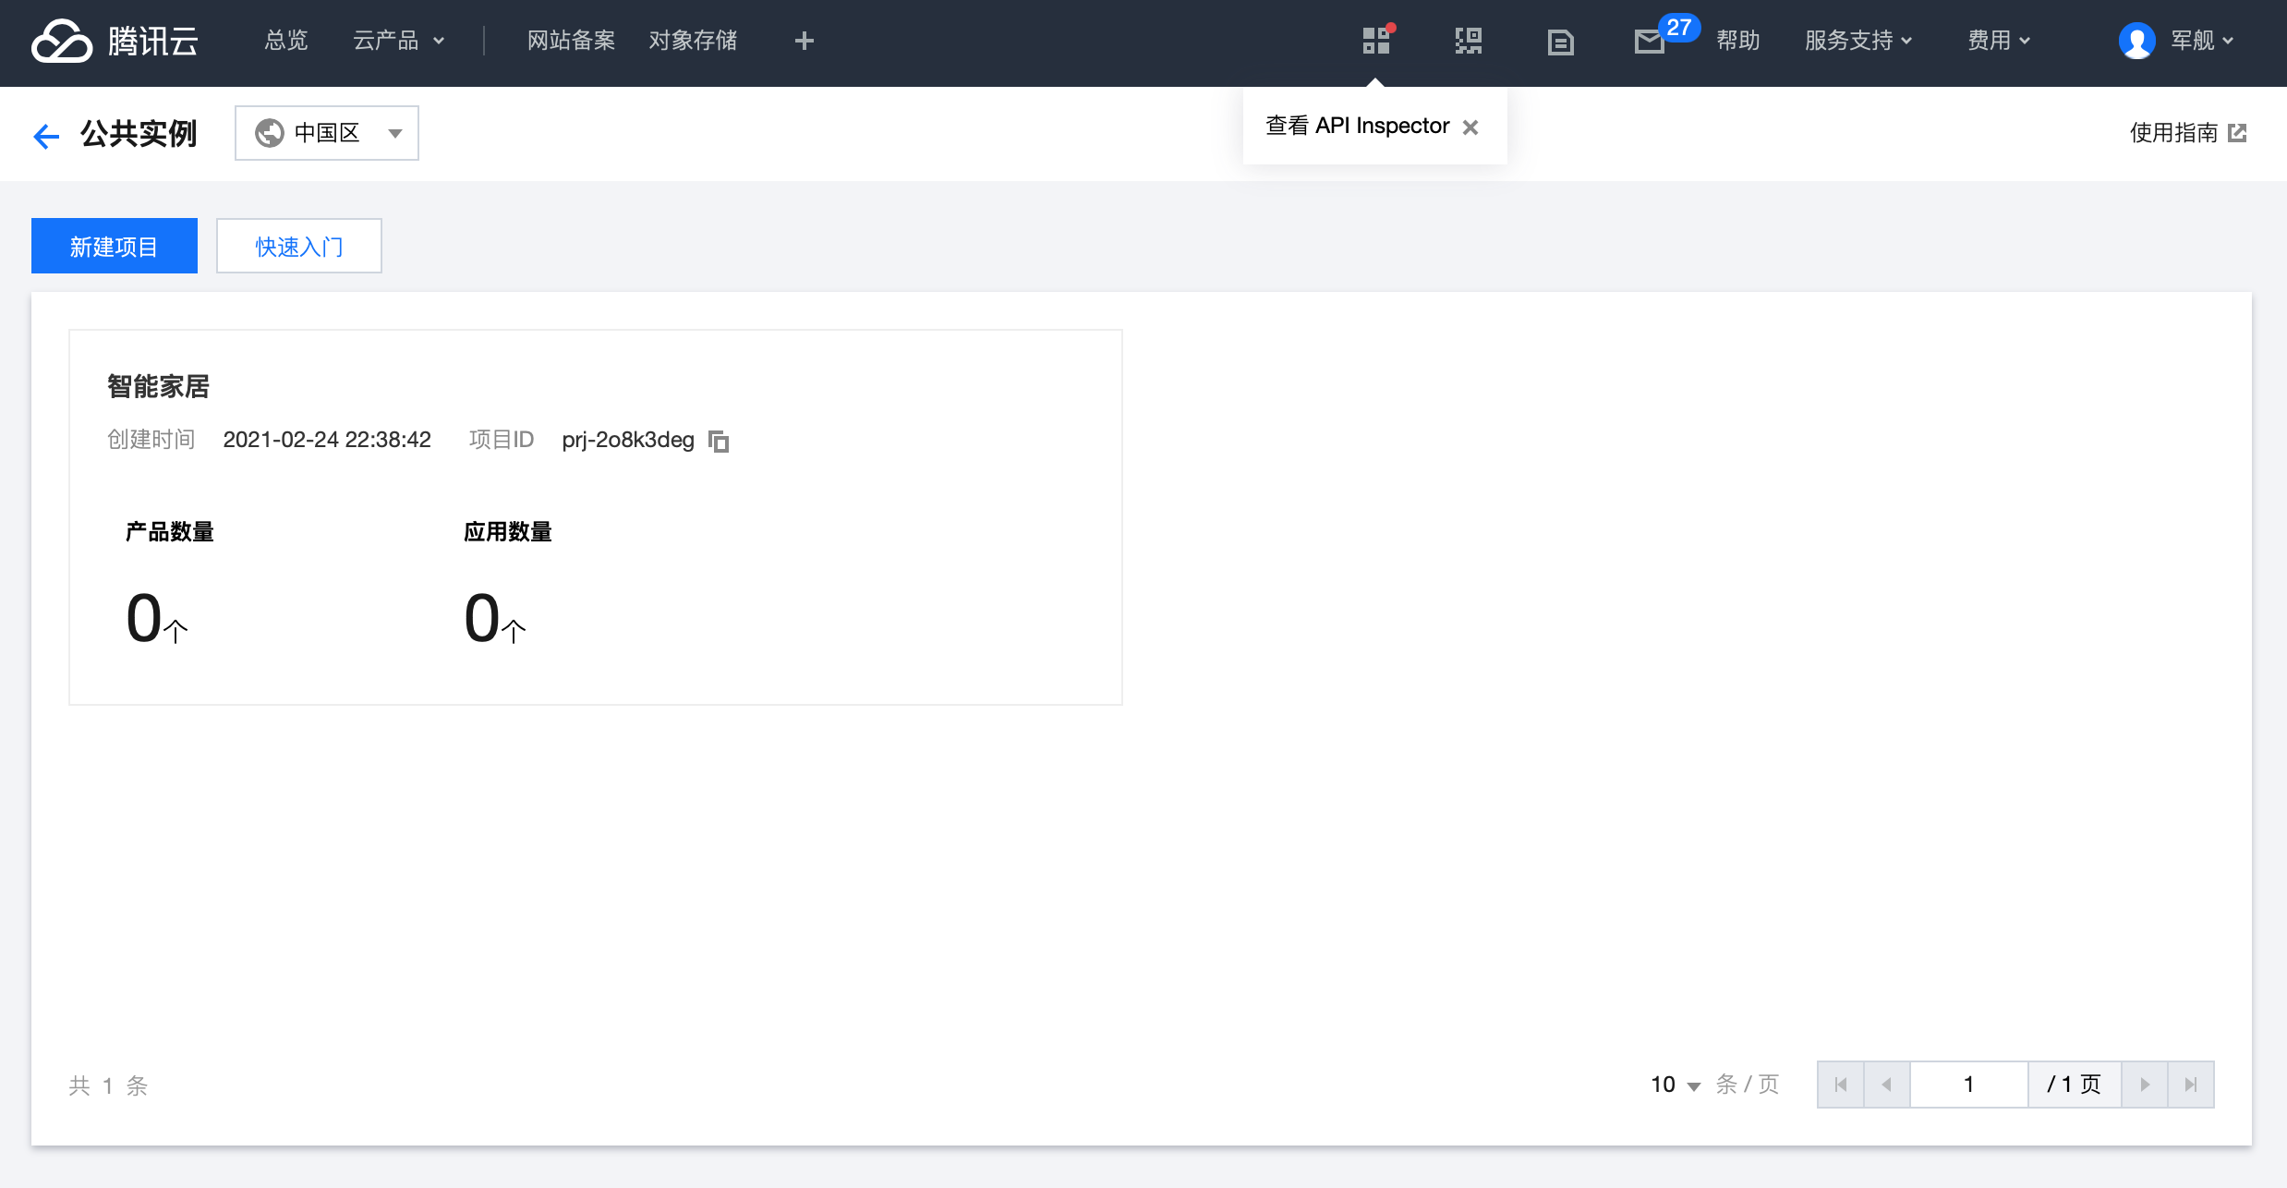Open the 使用指南 external link
2287x1188 pixels.
[x=2187, y=133]
